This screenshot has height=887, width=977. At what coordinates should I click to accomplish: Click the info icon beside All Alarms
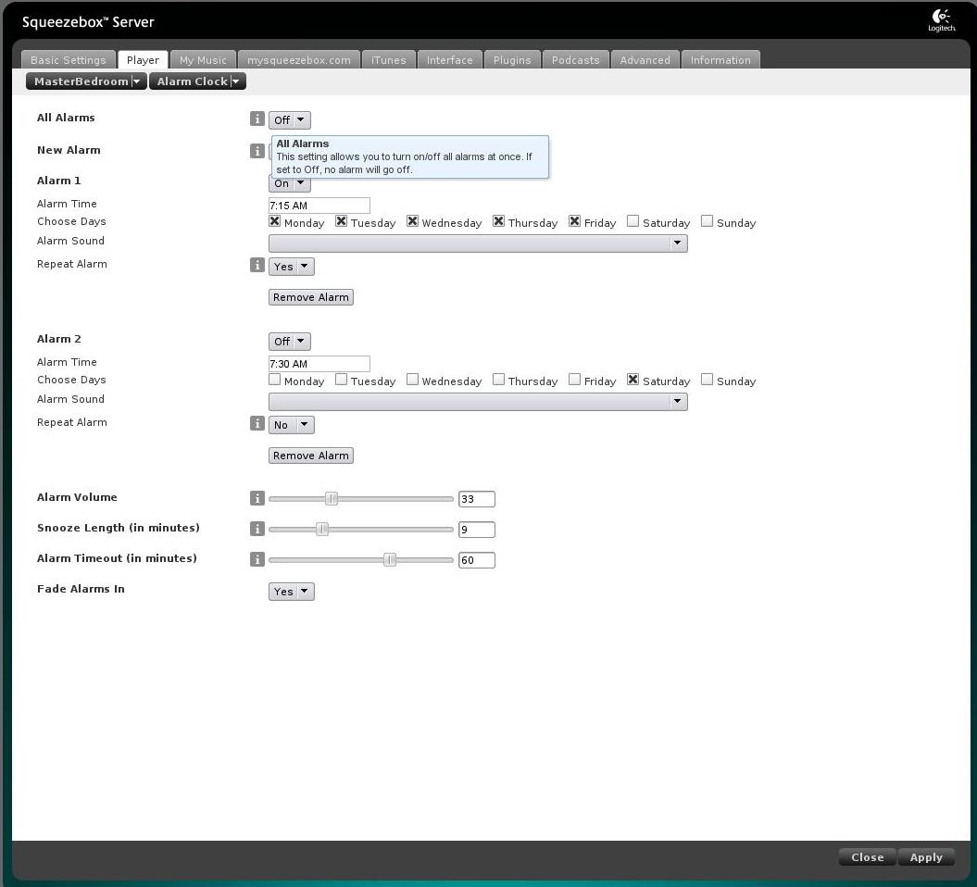pos(257,119)
